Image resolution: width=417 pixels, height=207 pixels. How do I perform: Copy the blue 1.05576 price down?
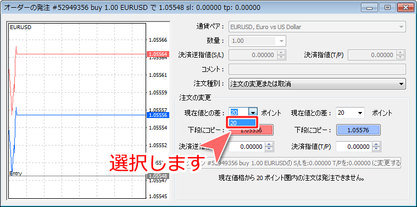[x=359, y=130]
